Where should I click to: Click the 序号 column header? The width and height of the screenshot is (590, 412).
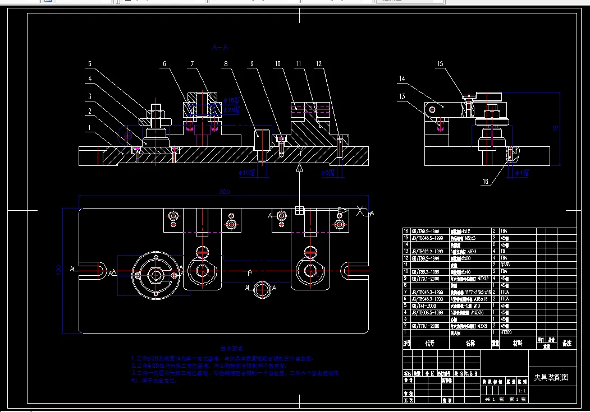pos(407,343)
